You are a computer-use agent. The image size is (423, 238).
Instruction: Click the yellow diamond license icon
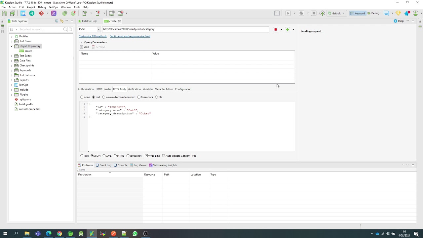(398, 13)
